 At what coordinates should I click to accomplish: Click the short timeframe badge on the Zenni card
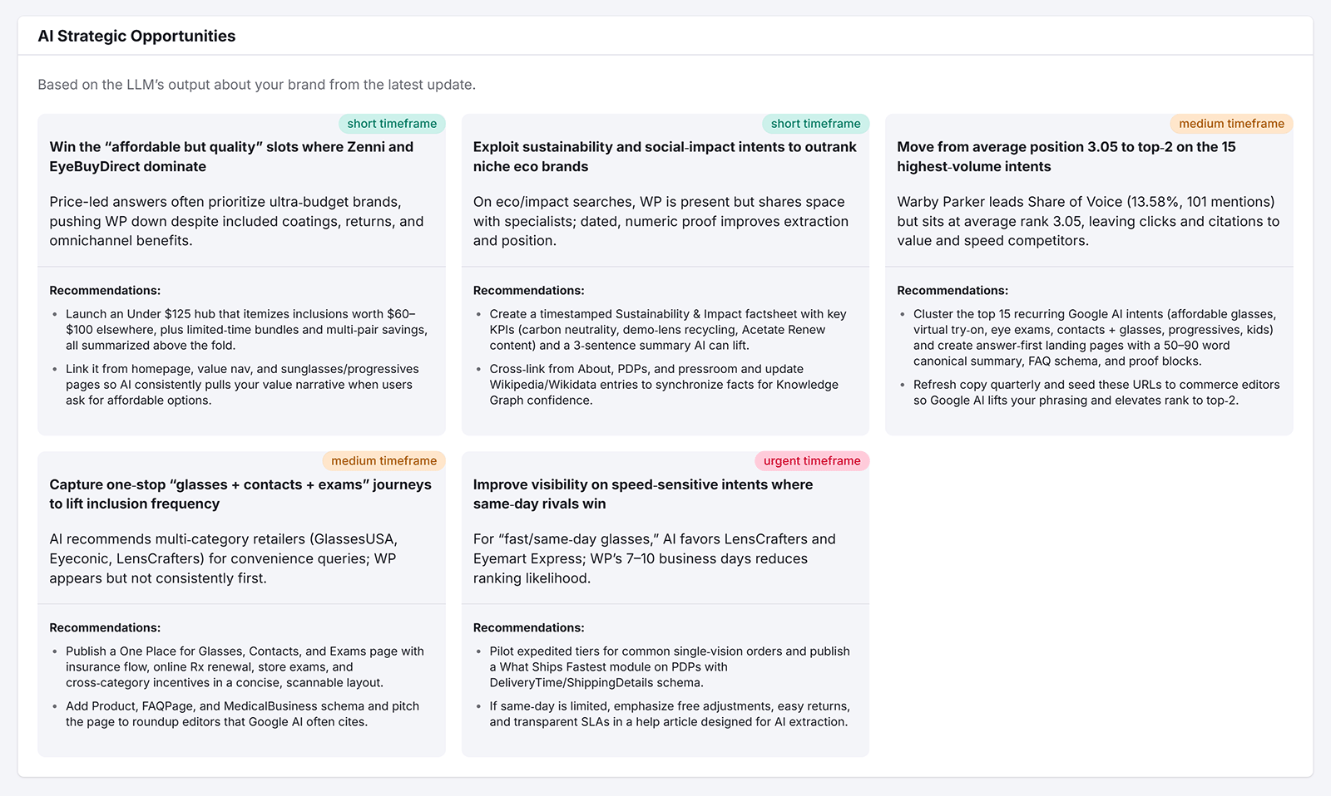(x=392, y=123)
